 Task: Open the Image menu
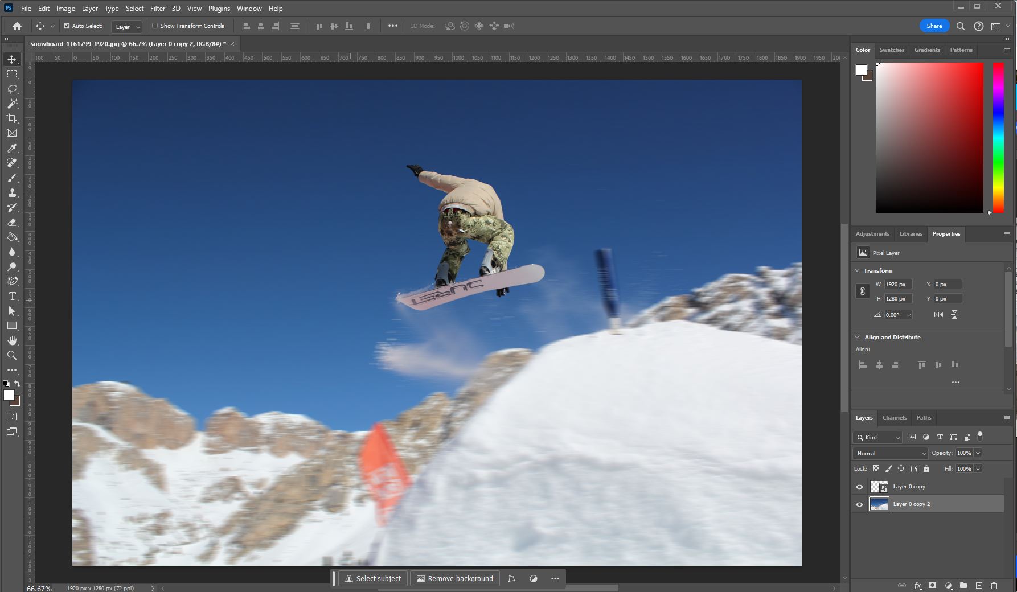65,9
